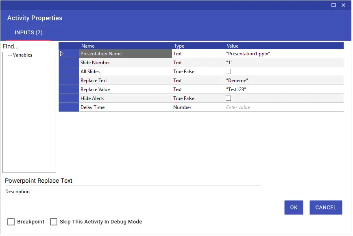
Task: Click the Find search field
Action: [29, 46]
